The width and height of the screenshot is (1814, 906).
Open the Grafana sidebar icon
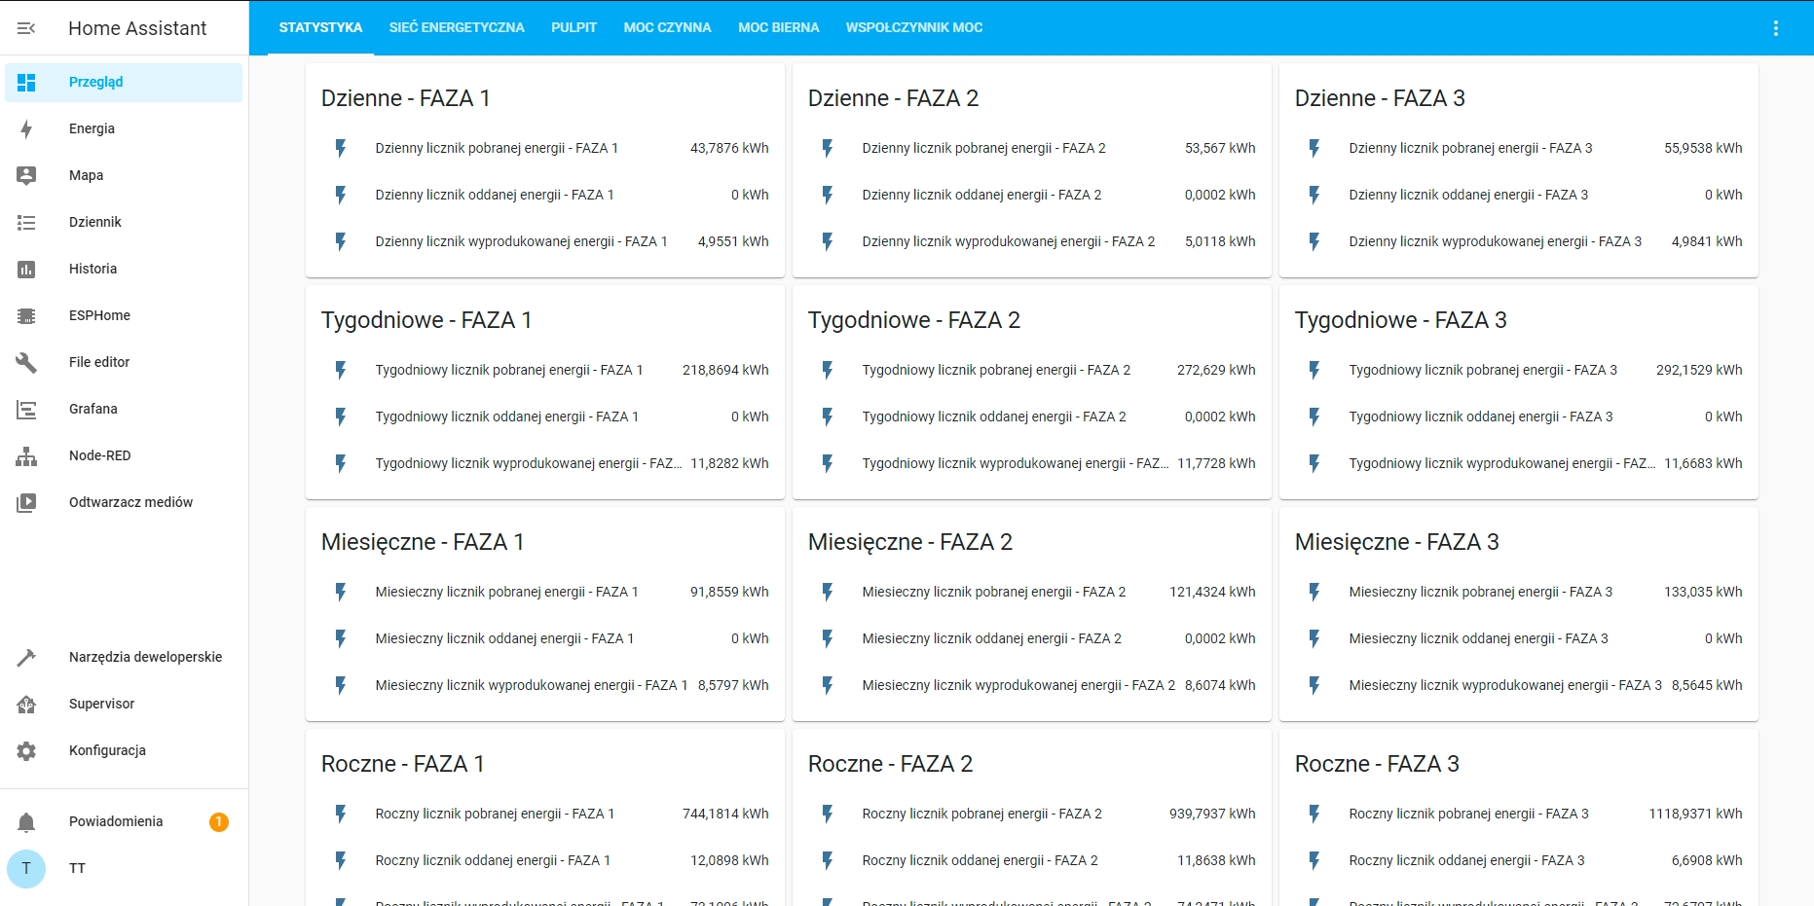tap(26, 410)
